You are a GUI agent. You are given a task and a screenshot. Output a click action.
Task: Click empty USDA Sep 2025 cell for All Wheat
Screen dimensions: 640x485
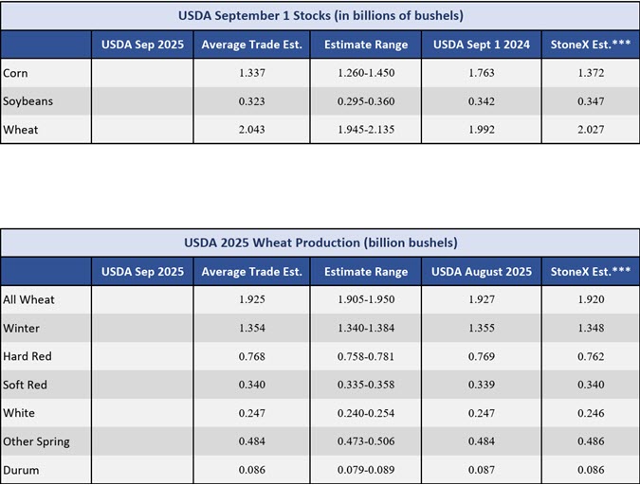coord(142,300)
